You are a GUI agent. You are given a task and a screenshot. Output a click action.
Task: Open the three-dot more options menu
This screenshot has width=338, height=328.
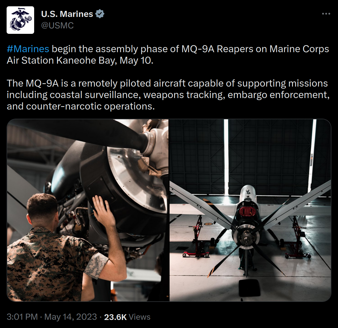[326, 14]
